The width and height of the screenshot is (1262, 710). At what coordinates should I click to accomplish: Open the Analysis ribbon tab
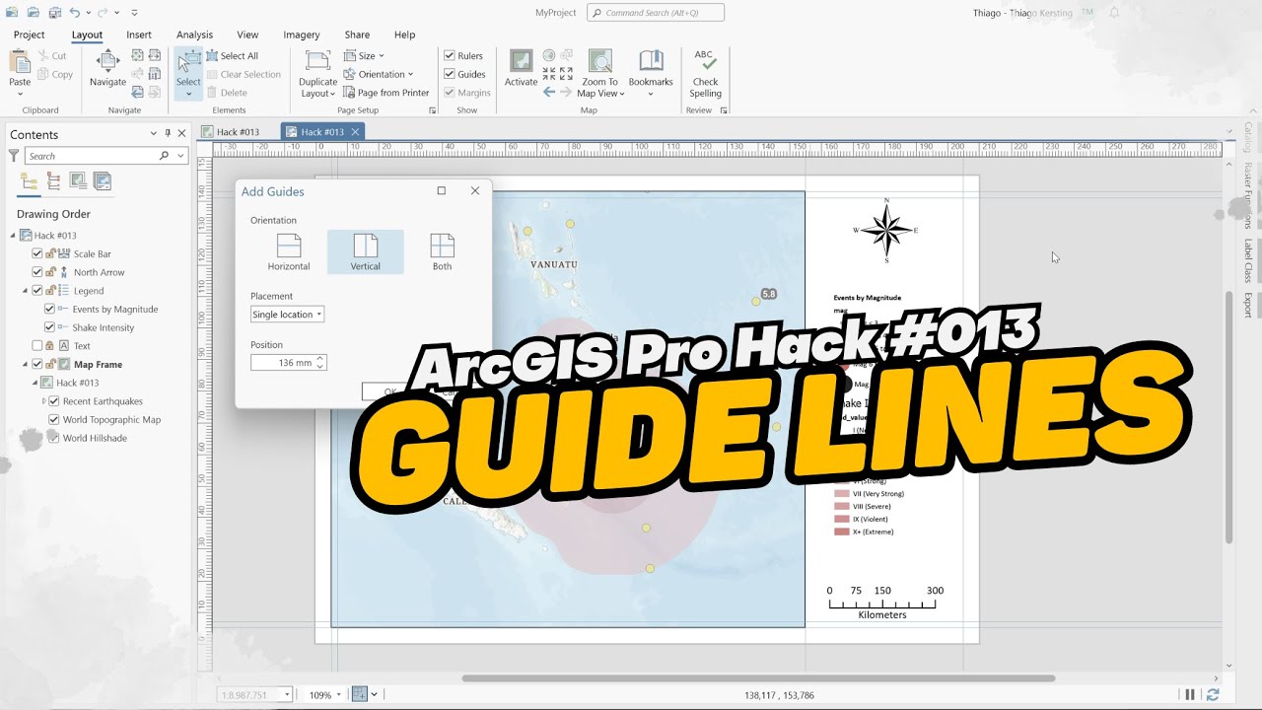pyautogui.click(x=194, y=35)
